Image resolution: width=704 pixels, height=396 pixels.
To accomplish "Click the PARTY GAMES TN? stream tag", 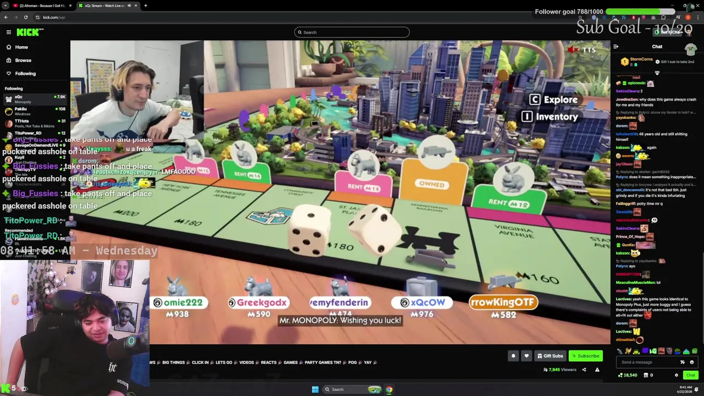I will click(323, 362).
